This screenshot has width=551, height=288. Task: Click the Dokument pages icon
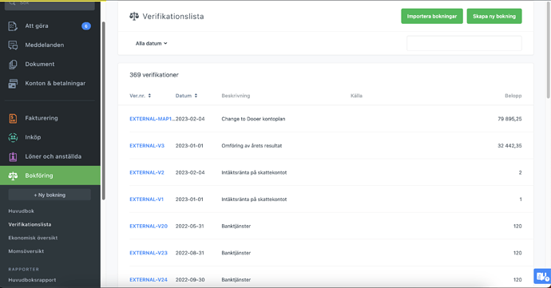tap(13, 65)
